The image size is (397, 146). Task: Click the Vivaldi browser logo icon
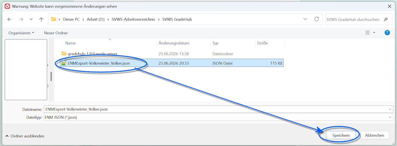pyautogui.click(x=7, y=6)
